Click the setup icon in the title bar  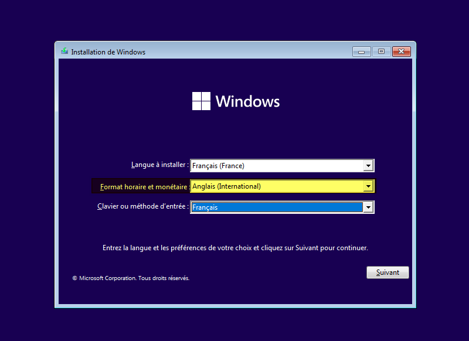[x=64, y=51]
